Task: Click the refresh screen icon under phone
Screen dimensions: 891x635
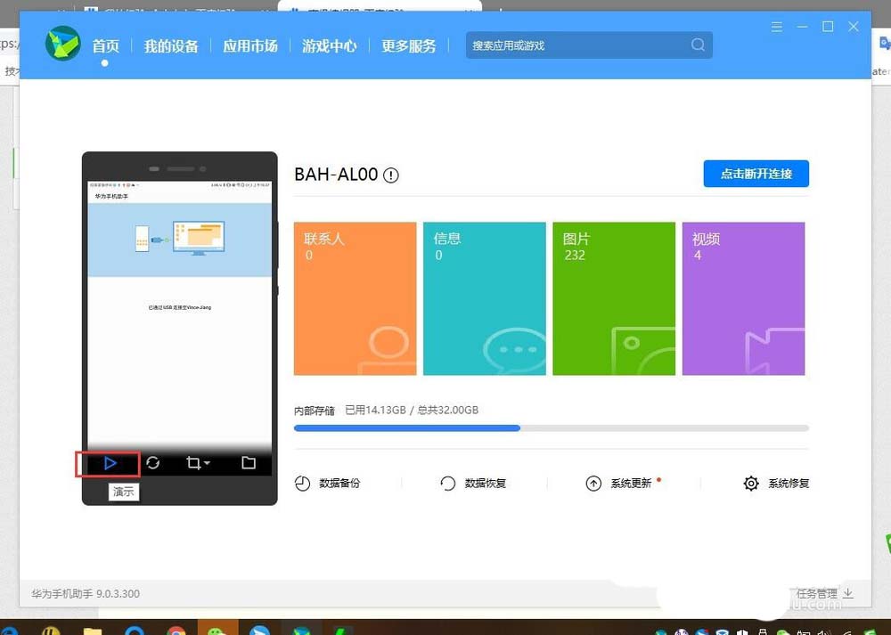Action: pos(153,463)
